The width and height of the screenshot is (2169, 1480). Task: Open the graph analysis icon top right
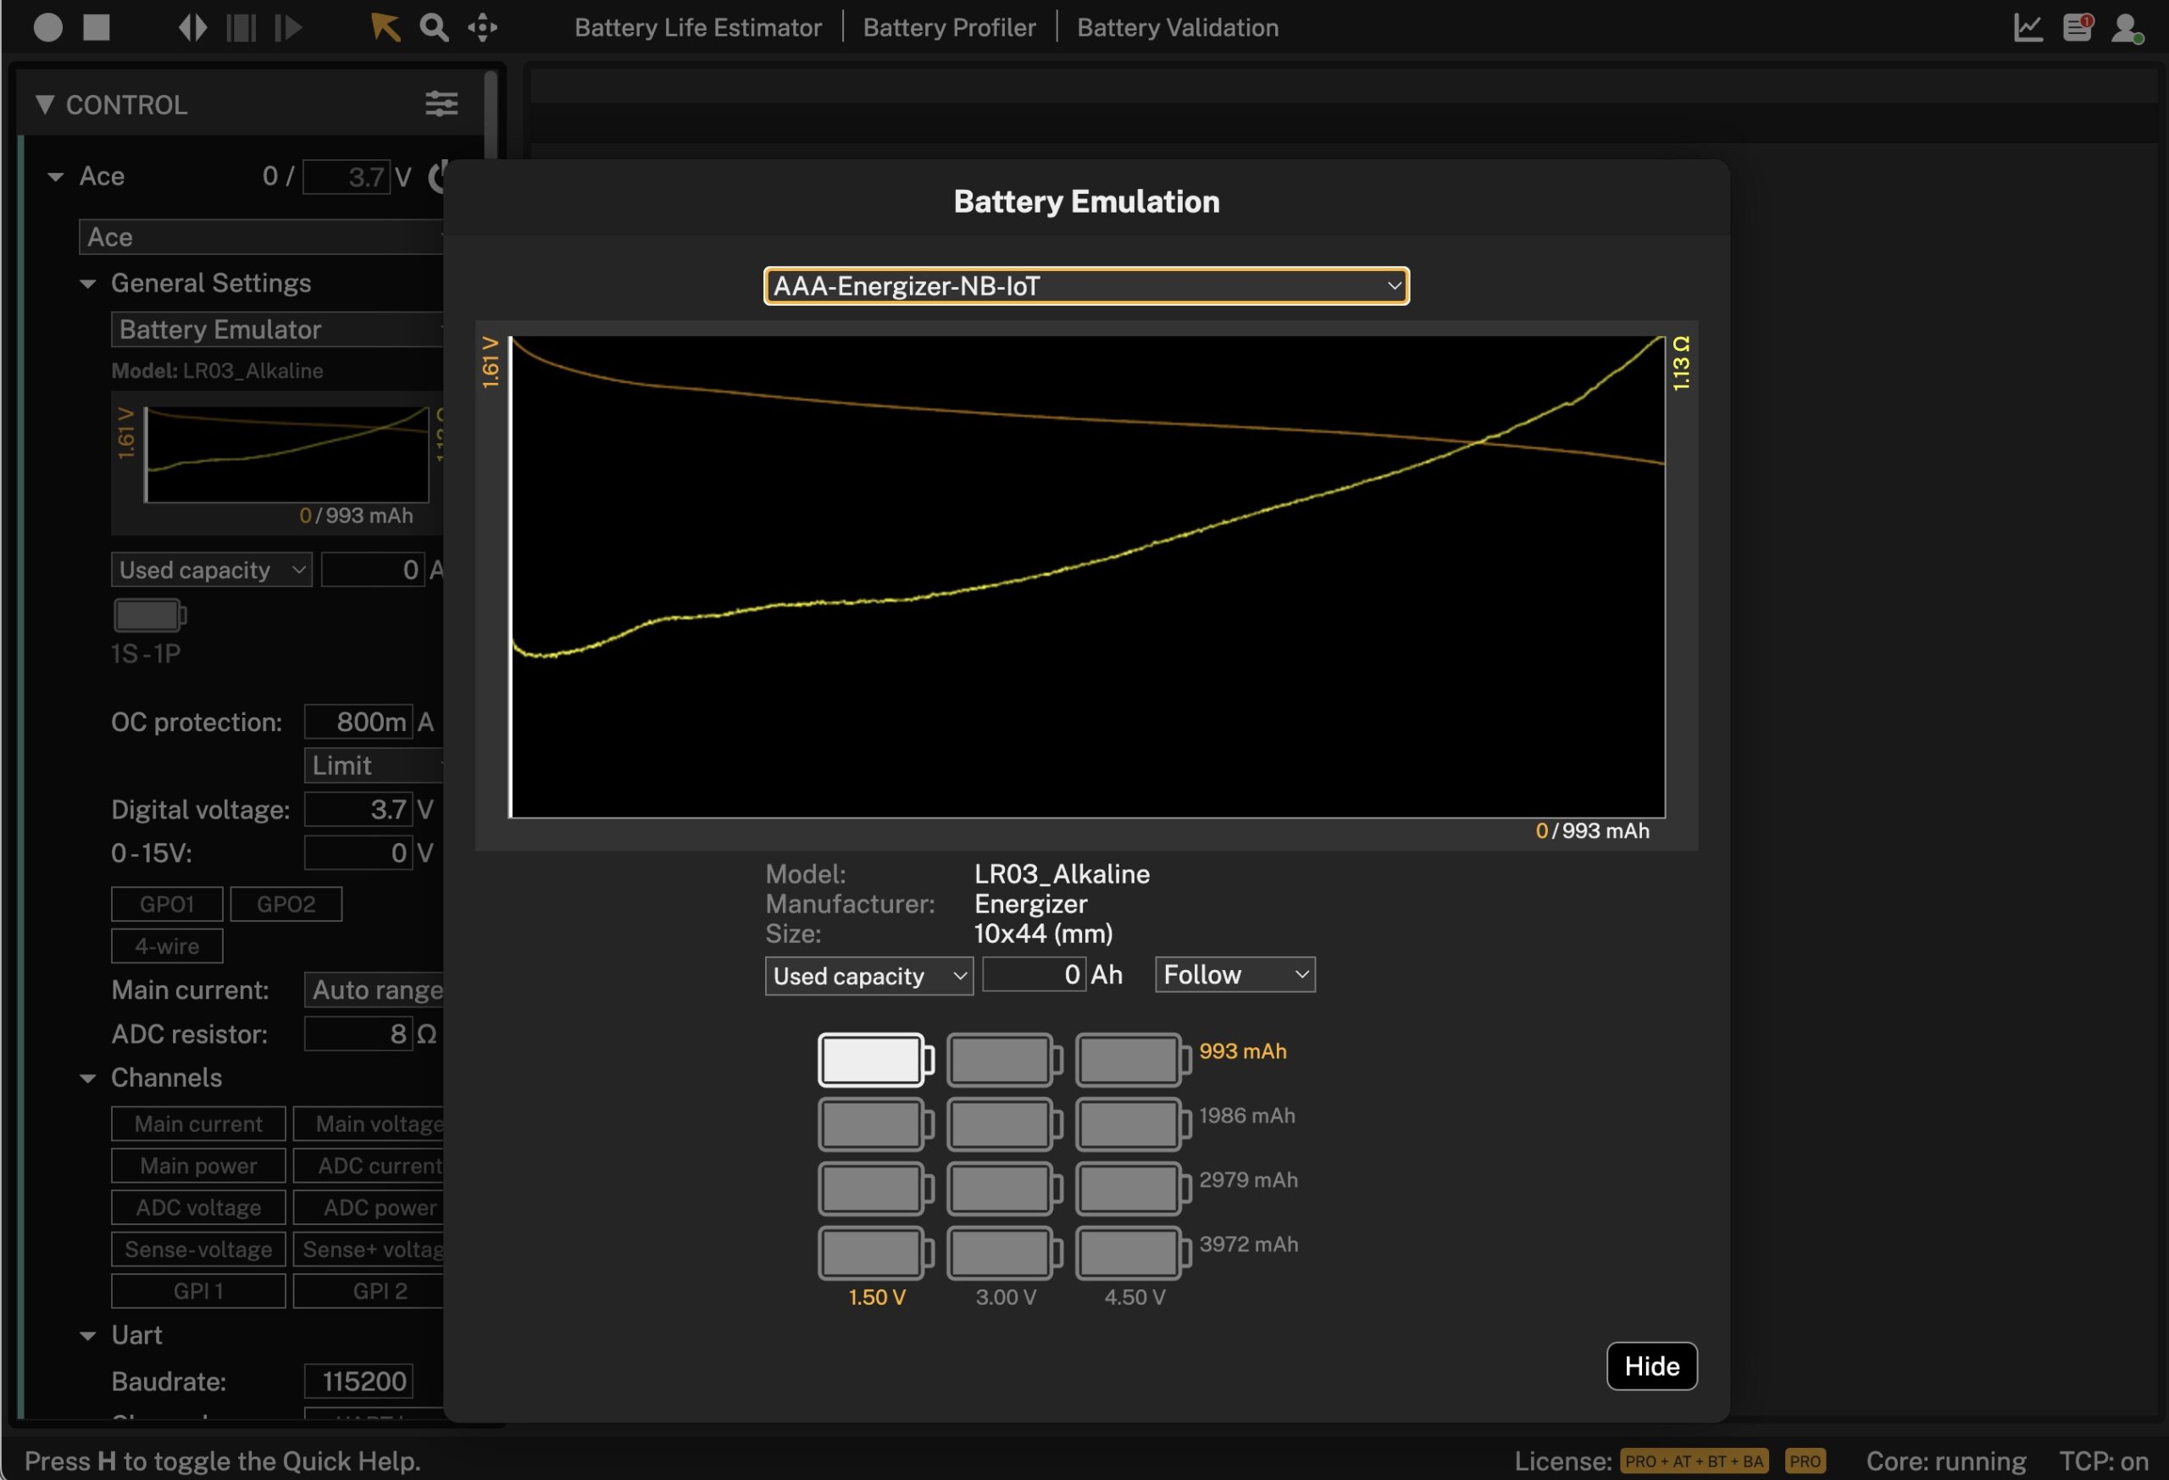2028,27
